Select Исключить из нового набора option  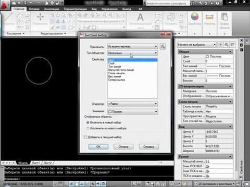point(106,128)
